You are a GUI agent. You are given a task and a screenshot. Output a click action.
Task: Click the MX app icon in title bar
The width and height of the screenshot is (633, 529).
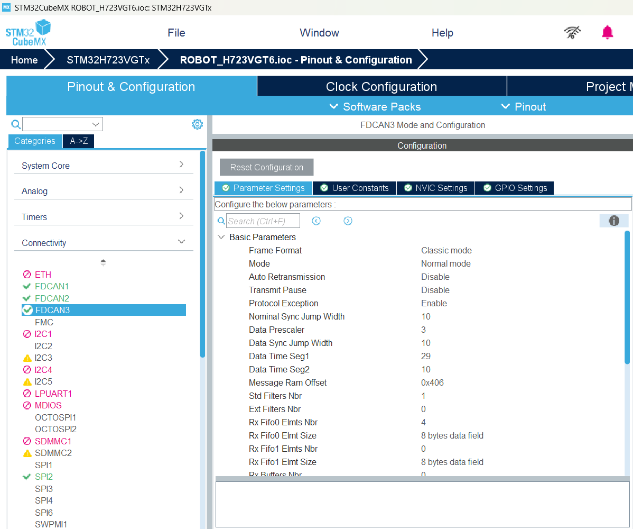pyautogui.click(x=6, y=7)
